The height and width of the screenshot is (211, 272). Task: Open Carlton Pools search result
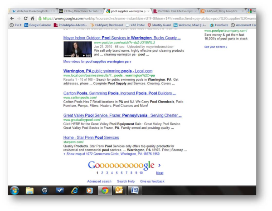click(120, 93)
